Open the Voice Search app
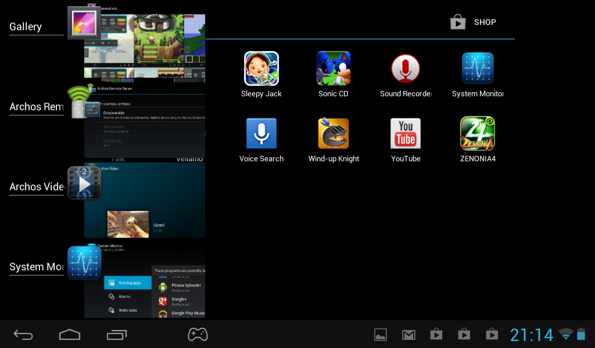595x348 pixels. pos(261,134)
